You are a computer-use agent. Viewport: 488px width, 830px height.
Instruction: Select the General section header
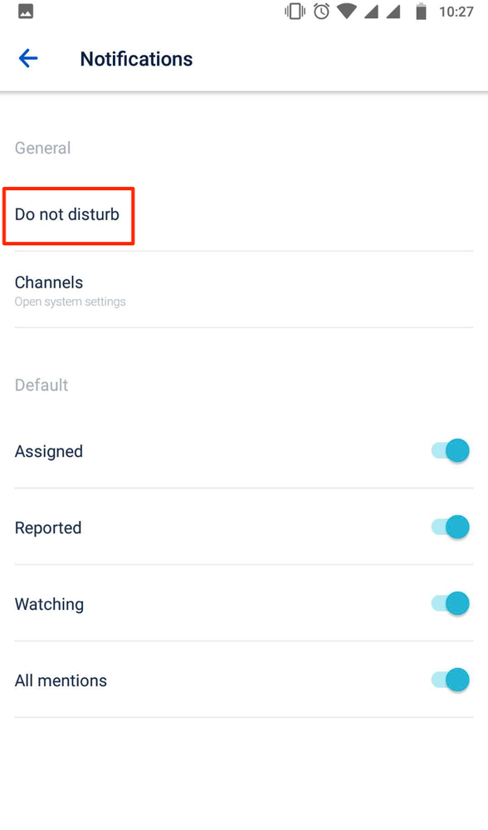[x=42, y=148]
